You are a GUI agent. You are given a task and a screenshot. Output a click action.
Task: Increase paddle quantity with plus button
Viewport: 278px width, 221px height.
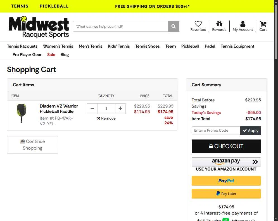coord(120,108)
